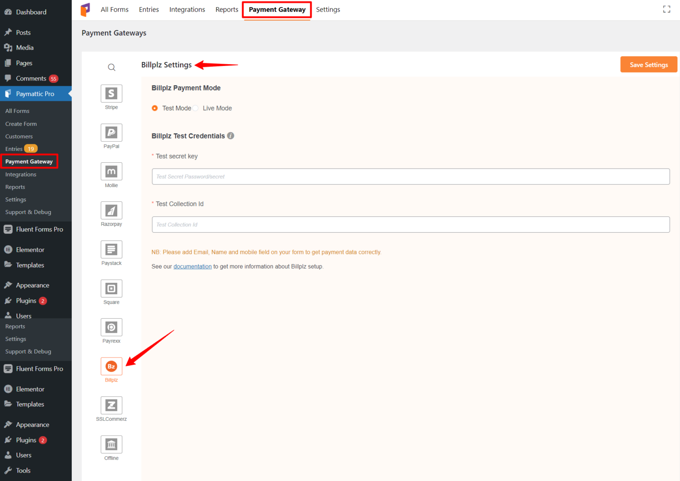Open the Entries tab

click(x=149, y=9)
